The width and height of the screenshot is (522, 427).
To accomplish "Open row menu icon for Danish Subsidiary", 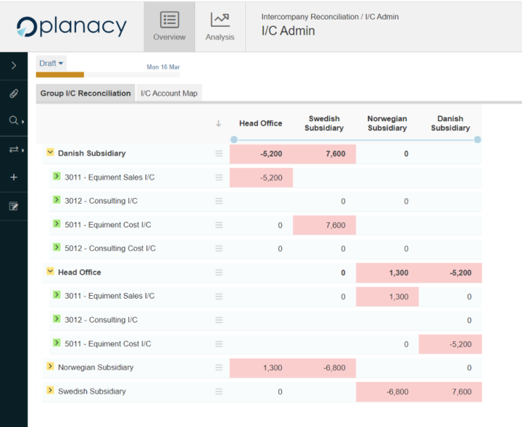I will pyautogui.click(x=218, y=154).
